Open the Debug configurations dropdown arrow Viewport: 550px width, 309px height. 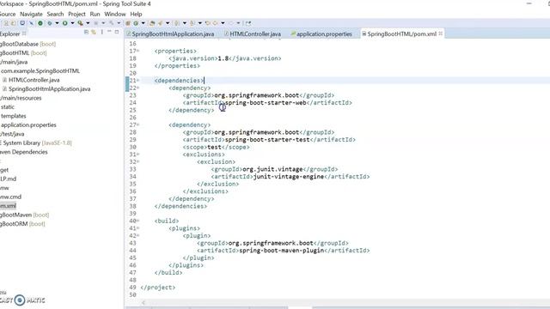click(x=57, y=23)
